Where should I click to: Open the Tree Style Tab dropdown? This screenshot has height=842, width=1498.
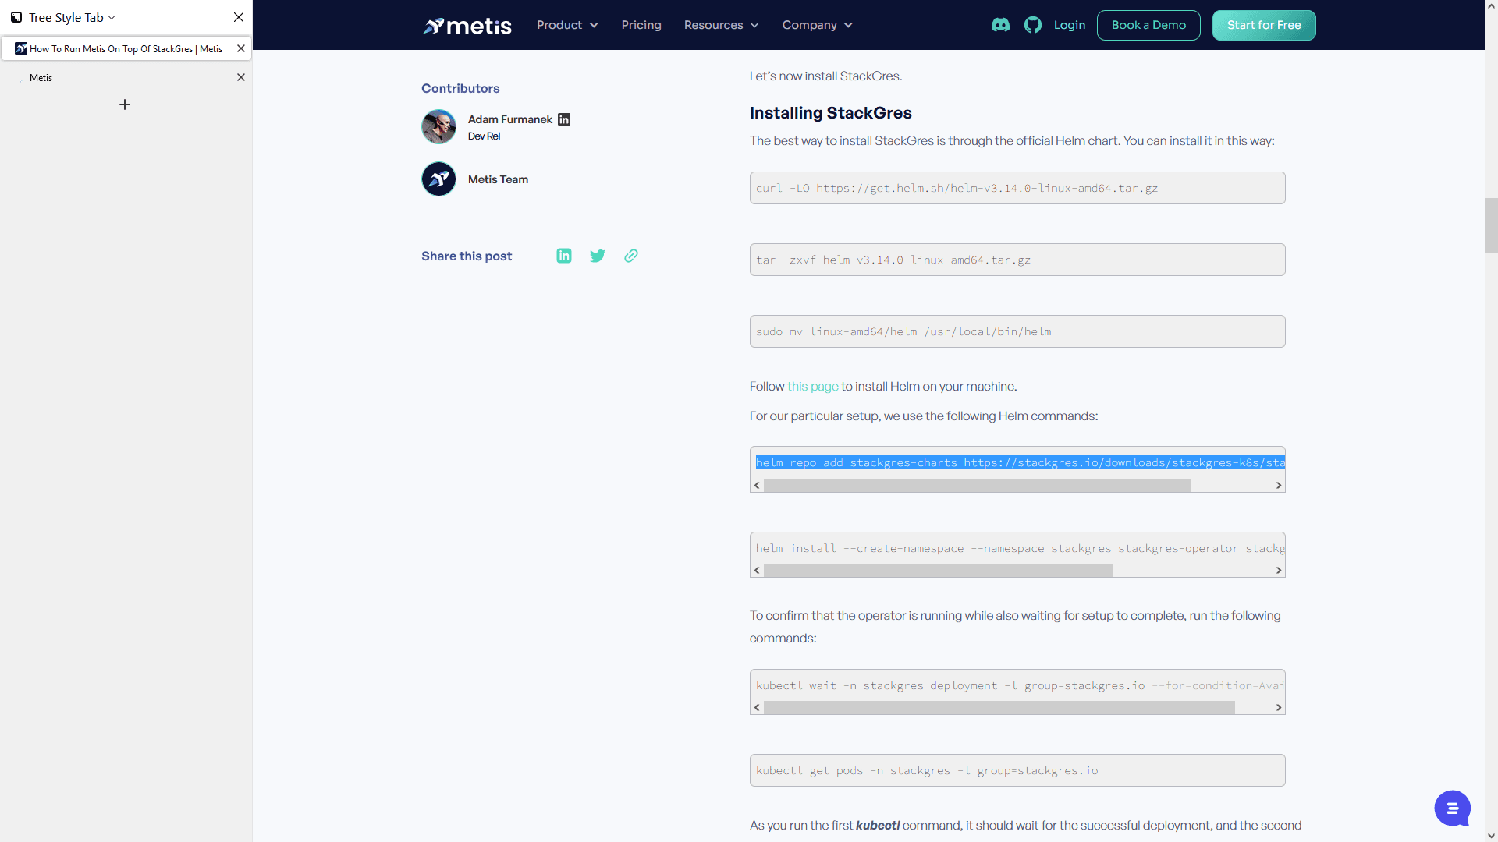[72, 17]
